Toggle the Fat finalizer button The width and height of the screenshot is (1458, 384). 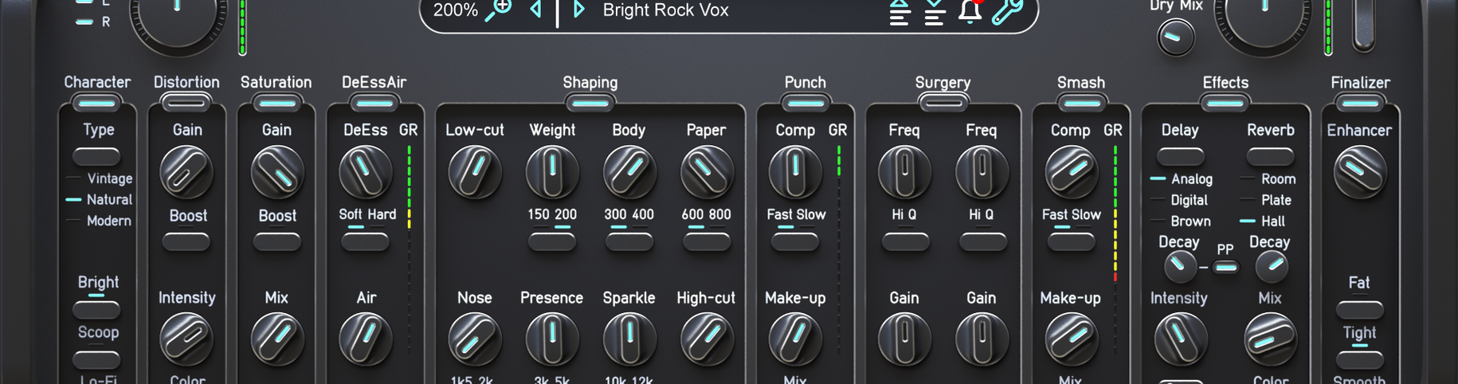point(1359,309)
